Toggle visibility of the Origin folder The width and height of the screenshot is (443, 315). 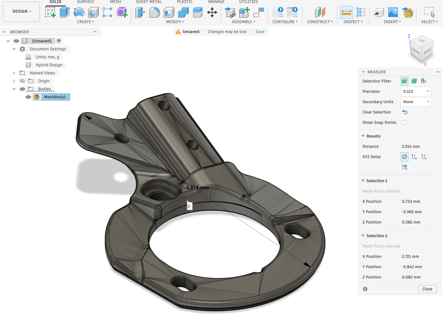pos(22,81)
